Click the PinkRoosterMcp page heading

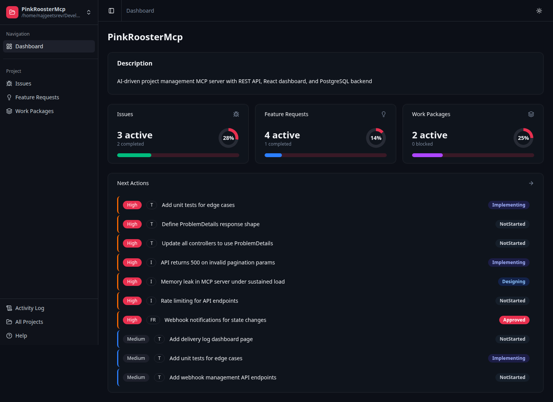pos(145,37)
